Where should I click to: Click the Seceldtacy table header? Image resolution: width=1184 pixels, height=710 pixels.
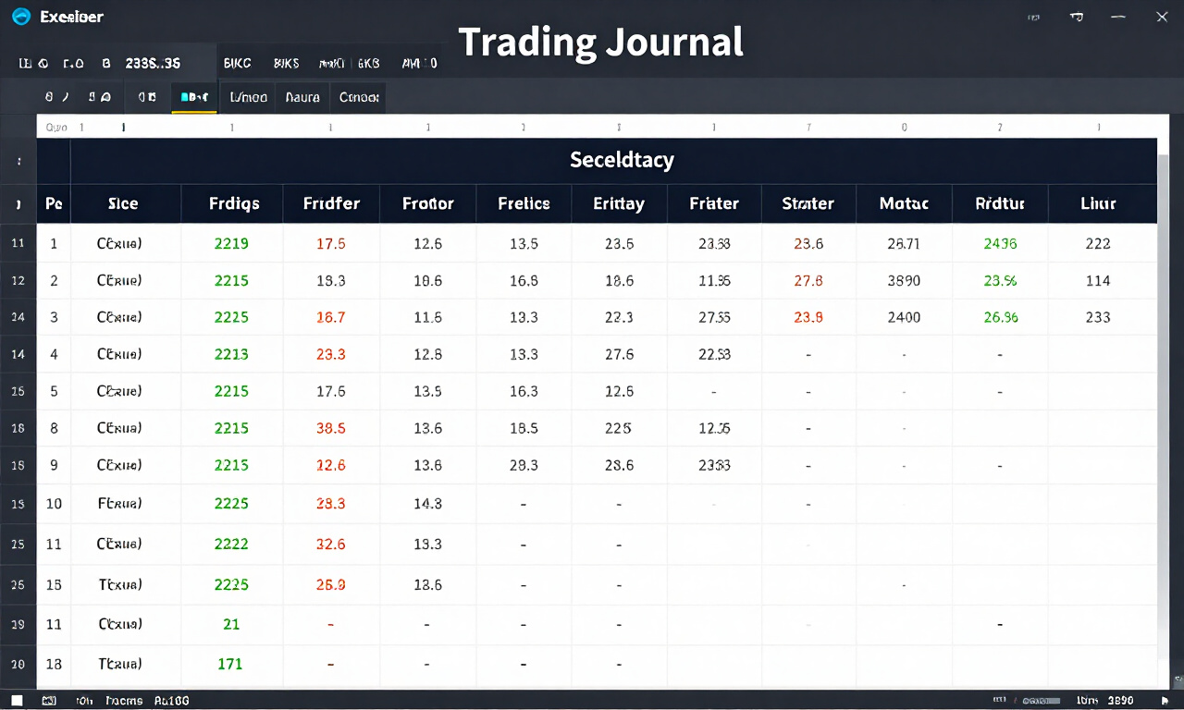coord(622,160)
